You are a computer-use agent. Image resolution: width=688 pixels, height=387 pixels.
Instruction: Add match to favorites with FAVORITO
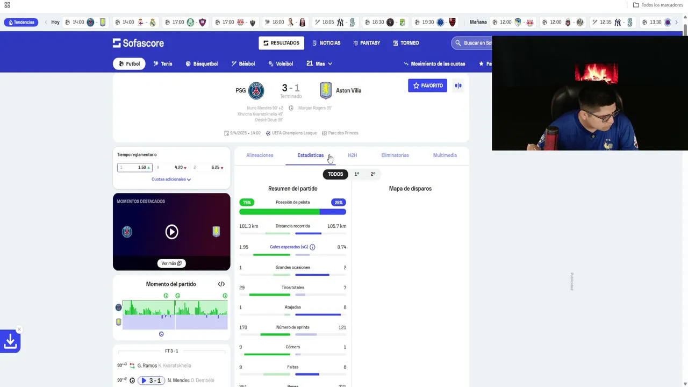[x=427, y=85]
